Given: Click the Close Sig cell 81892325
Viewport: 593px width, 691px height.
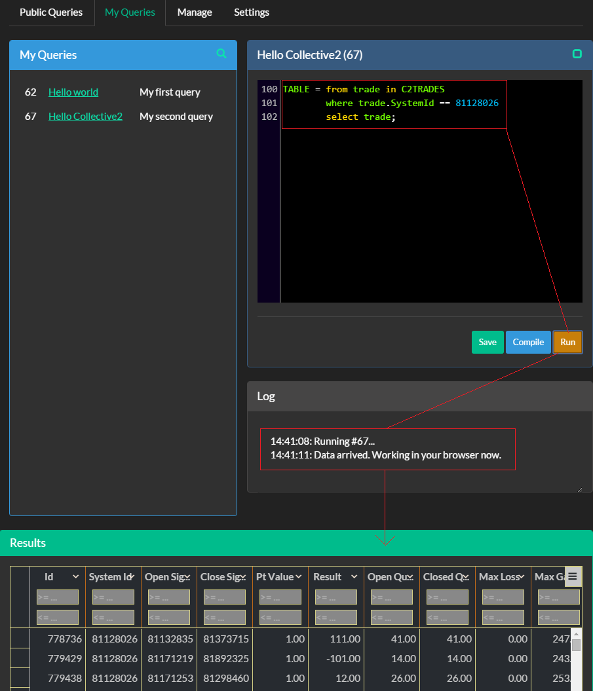Looking at the screenshot, I should pyautogui.click(x=225, y=658).
